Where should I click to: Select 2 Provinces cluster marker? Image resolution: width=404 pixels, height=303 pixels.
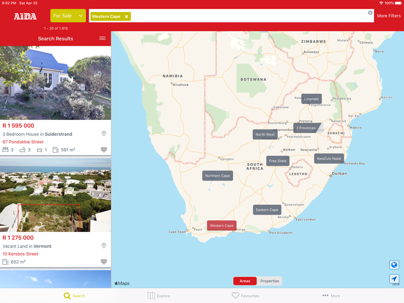coord(306,128)
